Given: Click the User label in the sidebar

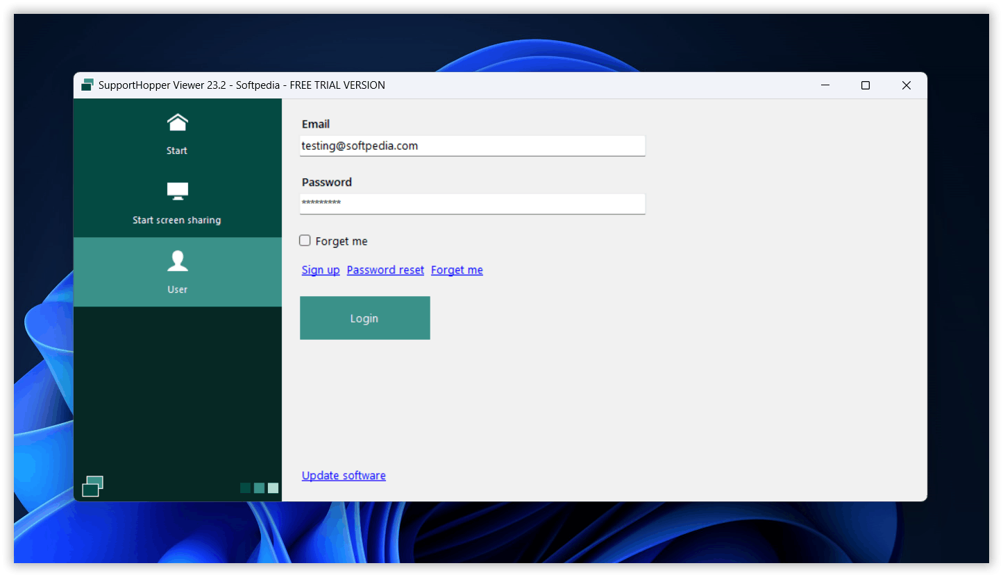Looking at the screenshot, I should [x=177, y=289].
